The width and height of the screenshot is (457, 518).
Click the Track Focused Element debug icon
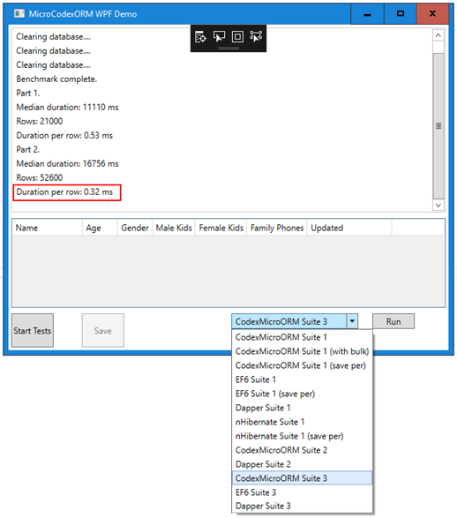pos(256,36)
